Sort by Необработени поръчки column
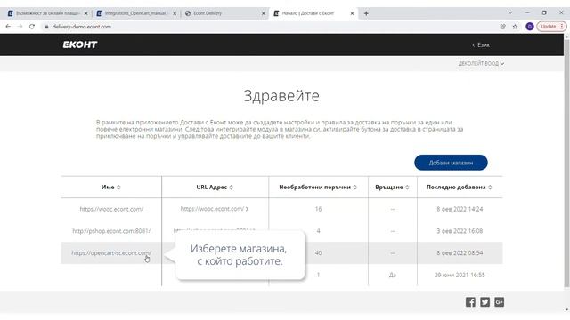570x320 pixels. click(x=354, y=188)
